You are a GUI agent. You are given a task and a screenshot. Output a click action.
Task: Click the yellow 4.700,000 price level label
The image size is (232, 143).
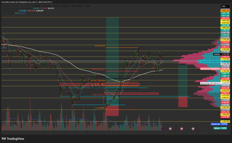pos(225,71)
